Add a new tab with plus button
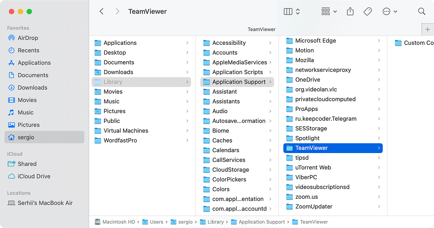This screenshot has height=228, width=434. tap(428, 29)
